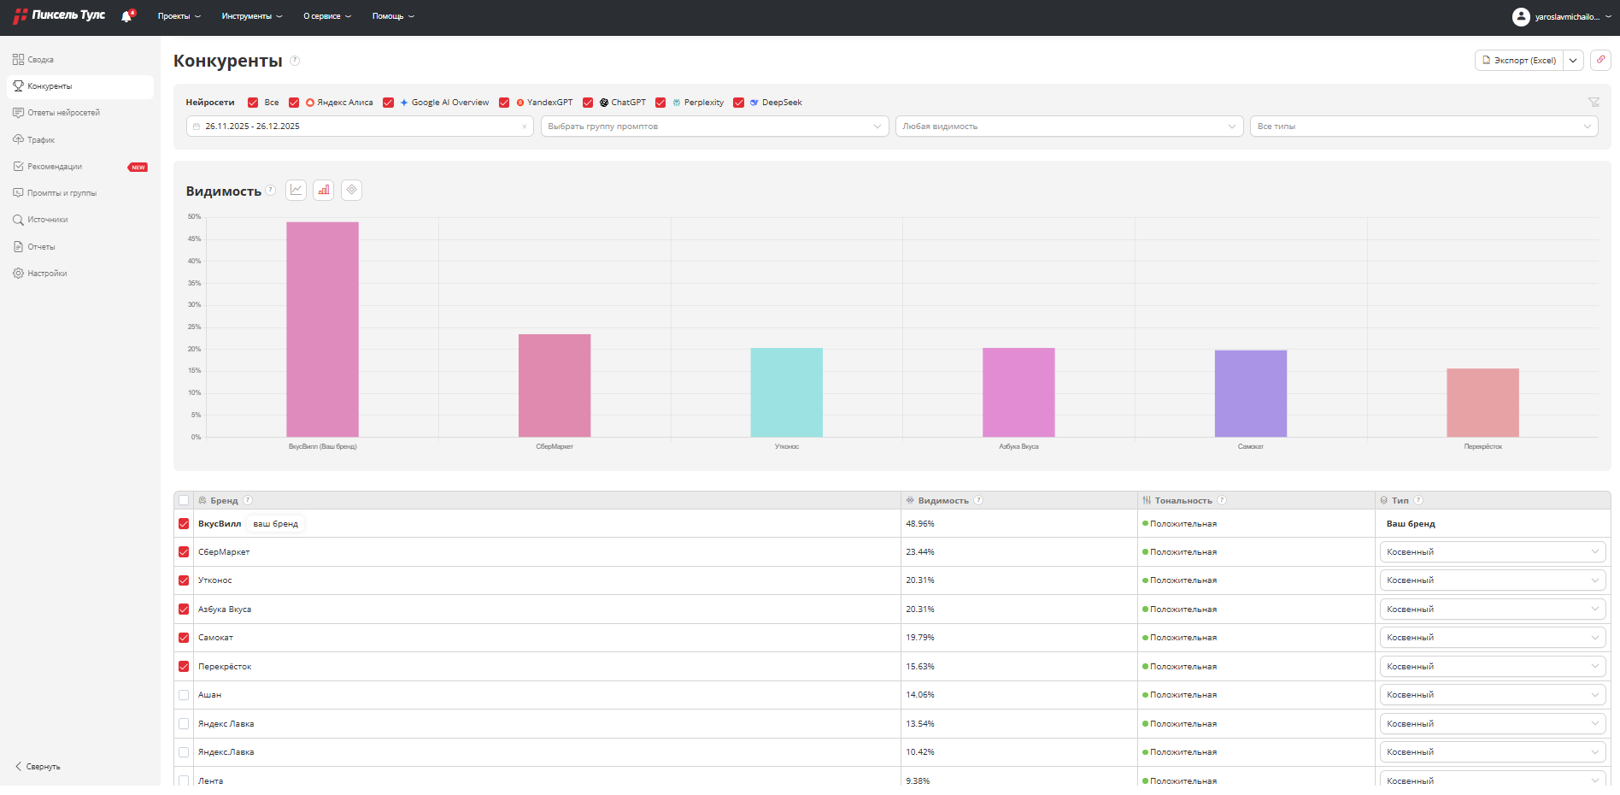1620x795 pixels.
Task: Click the Экспорт (Excel) button
Action: 1519,61
